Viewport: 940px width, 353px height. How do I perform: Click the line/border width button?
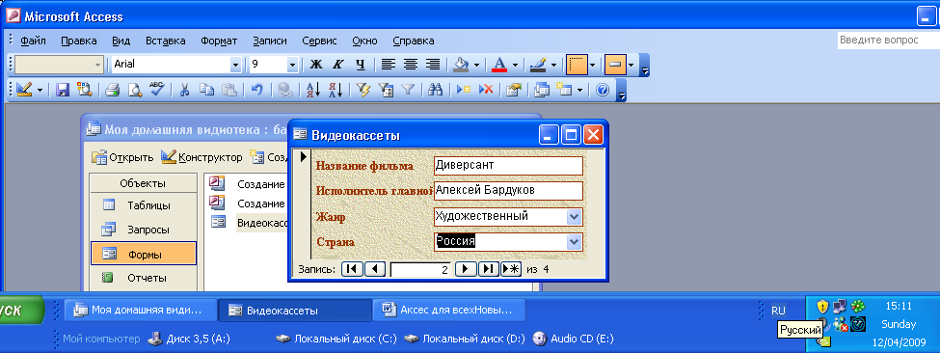(x=577, y=65)
